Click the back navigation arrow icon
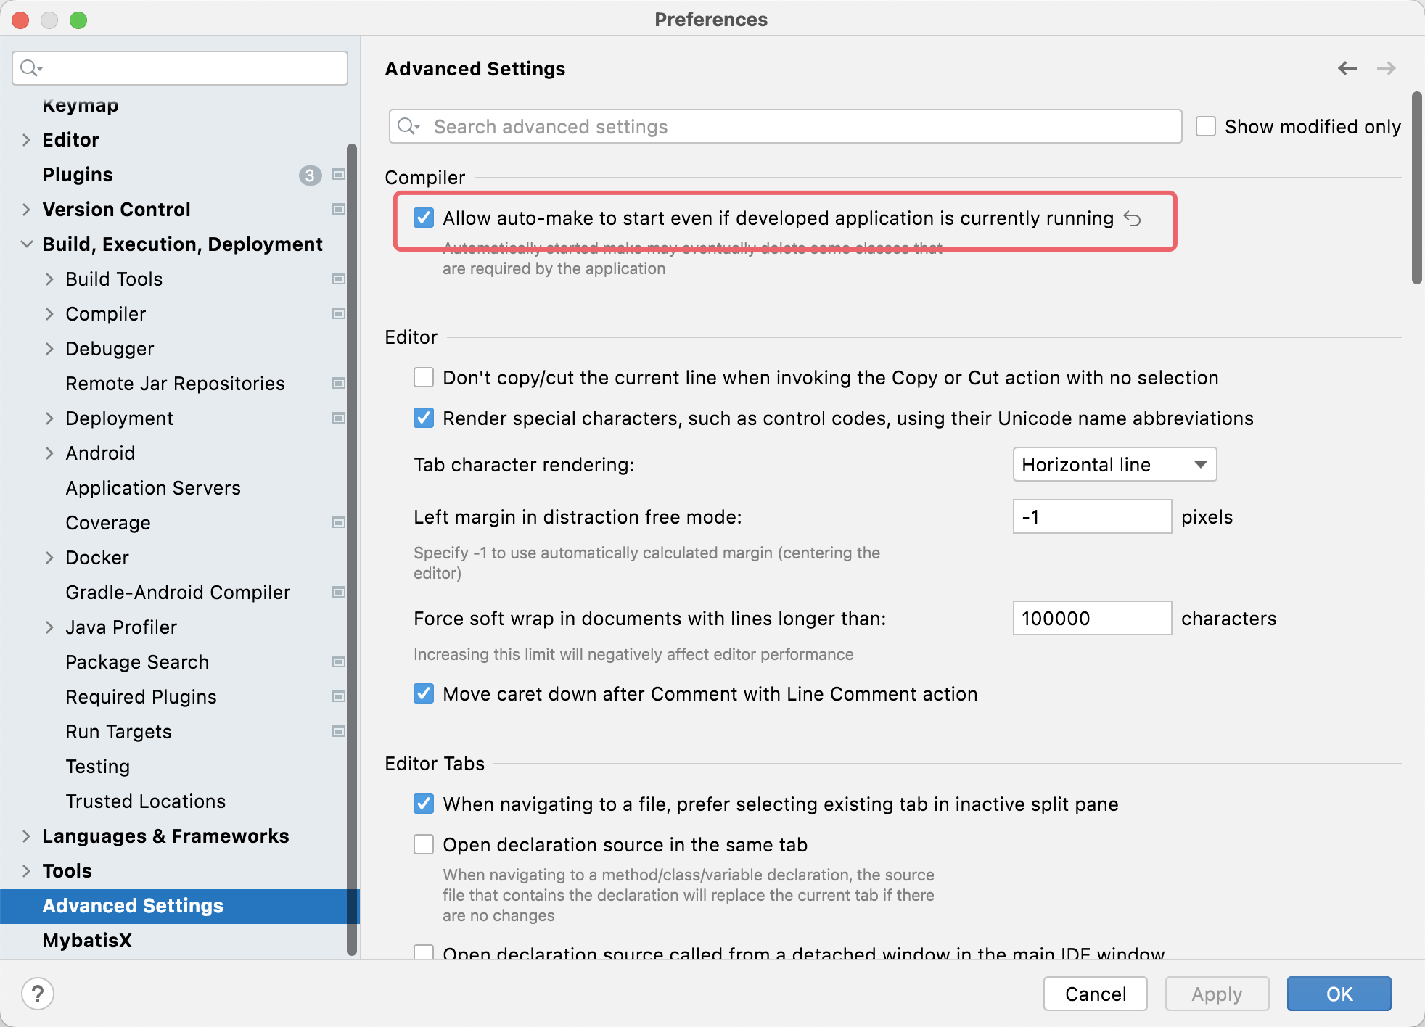1425x1027 pixels. pos(1347,68)
